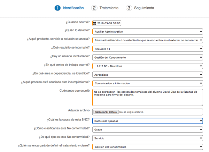The width and height of the screenshot is (209, 152).
Task: Open the Servicio type dropdown
Action: click(148, 138)
